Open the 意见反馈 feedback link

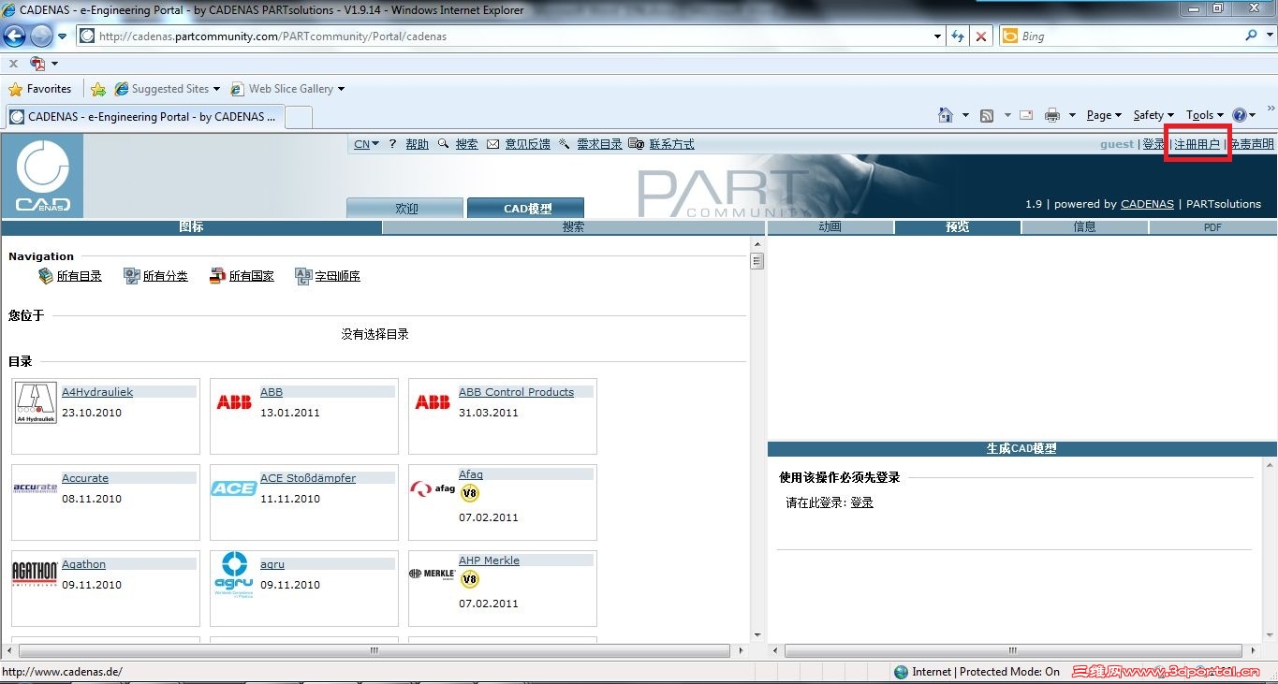527,144
